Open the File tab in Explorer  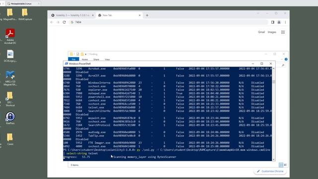[x=74, y=59]
